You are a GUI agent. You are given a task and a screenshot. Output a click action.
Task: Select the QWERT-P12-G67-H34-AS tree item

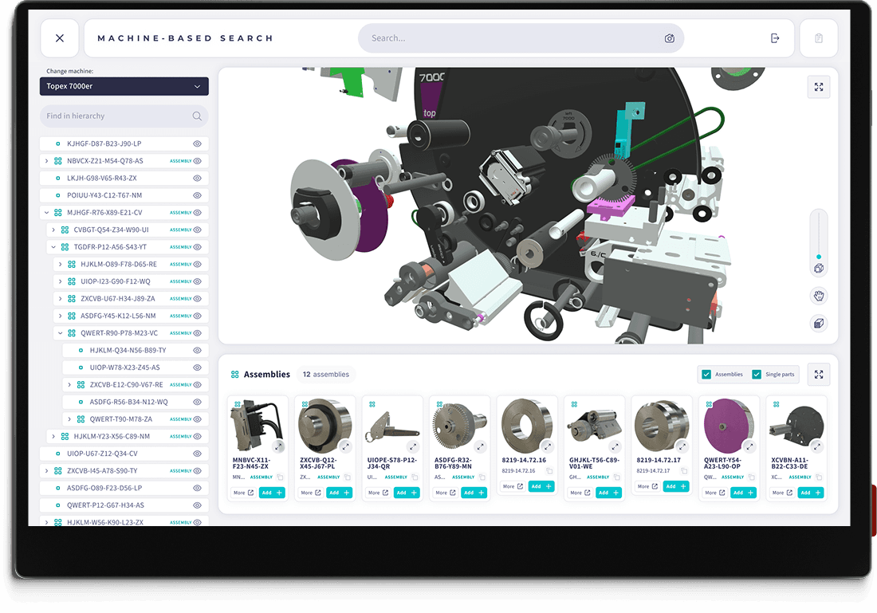click(124, 505)
